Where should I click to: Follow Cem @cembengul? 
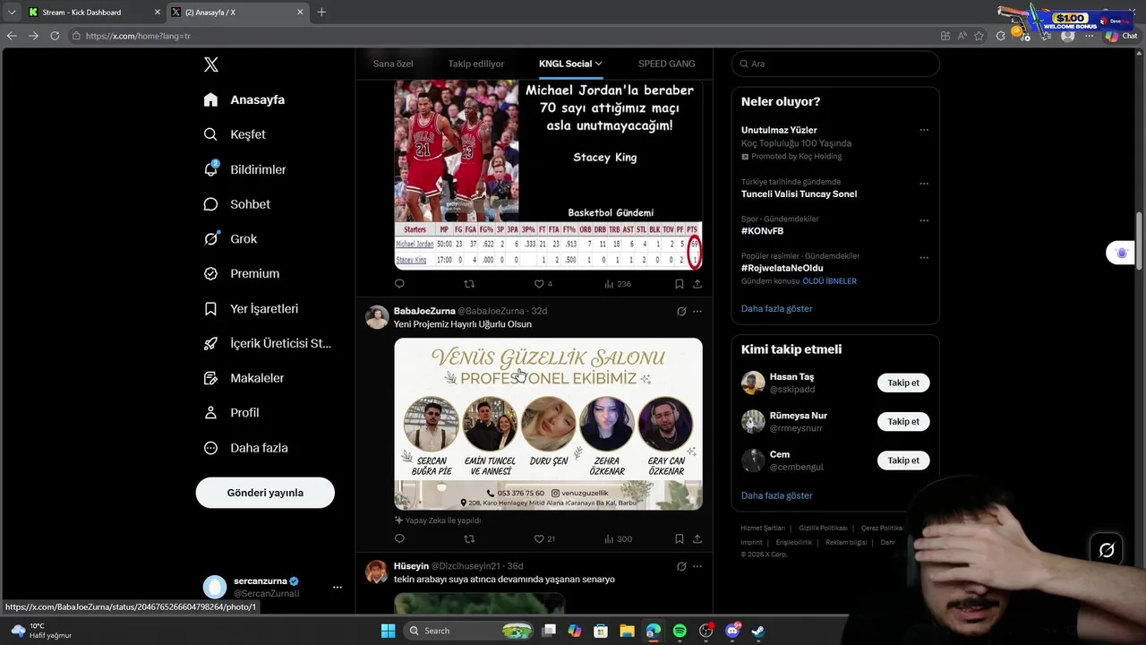pyautogui.click(x=903, y=460)
